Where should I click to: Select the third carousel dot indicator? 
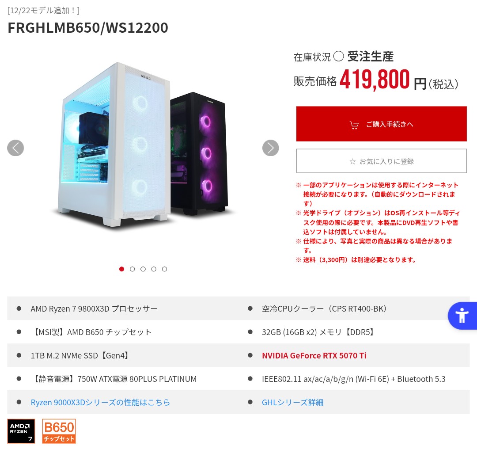click(143, 269)
